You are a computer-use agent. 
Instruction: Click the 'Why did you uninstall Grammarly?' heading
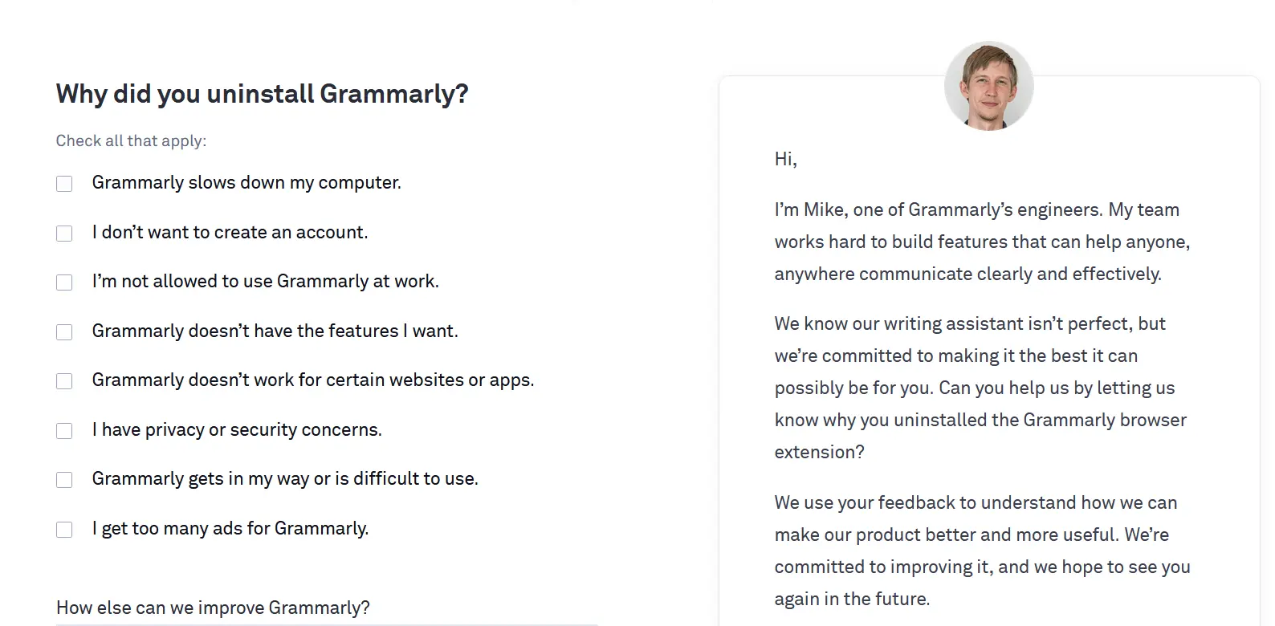[263, 94]
